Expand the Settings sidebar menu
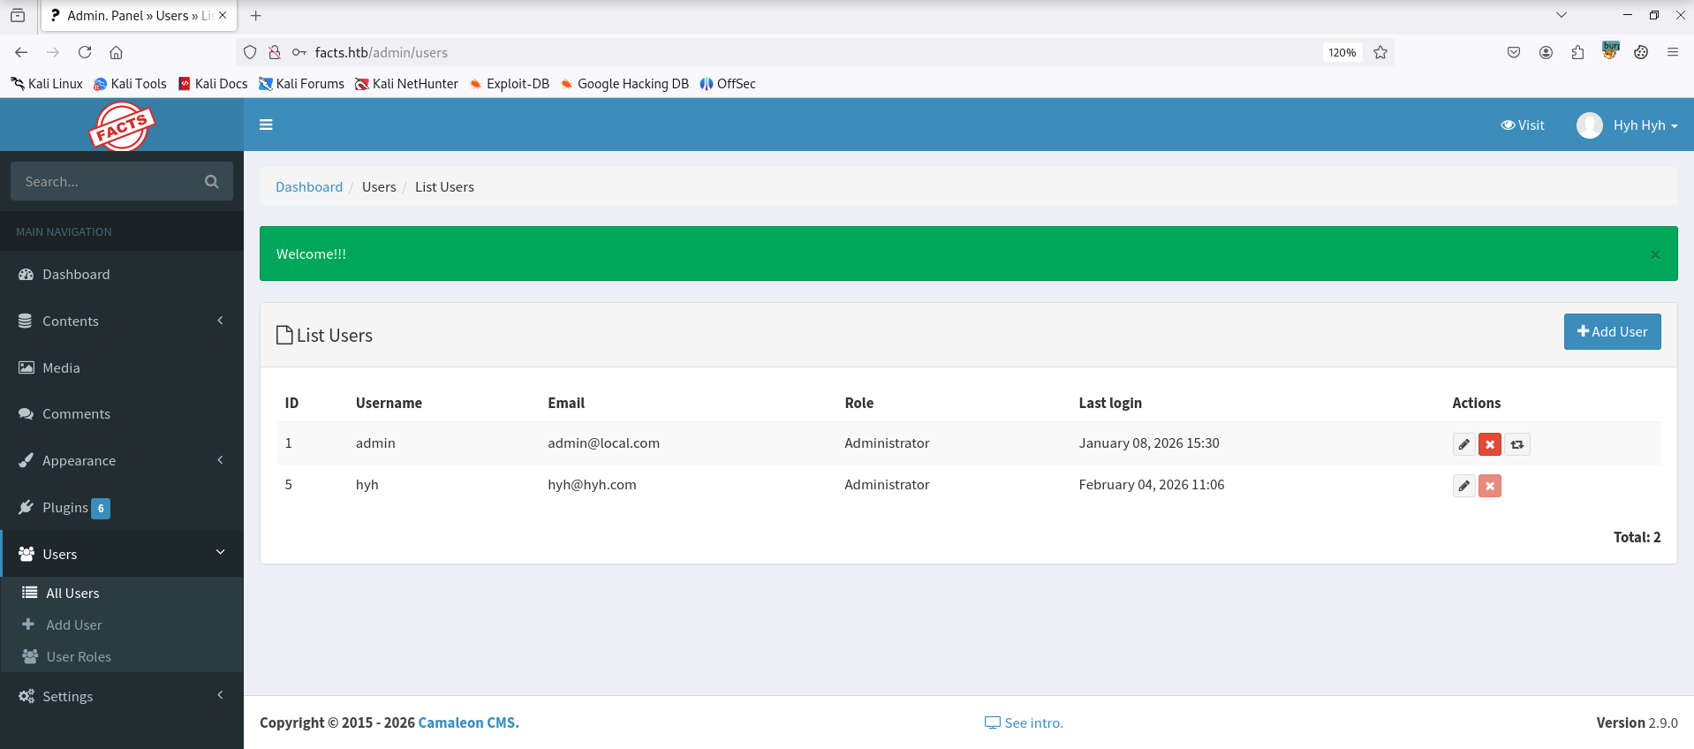The image size is (1694, 749). [x=121, y=696]
